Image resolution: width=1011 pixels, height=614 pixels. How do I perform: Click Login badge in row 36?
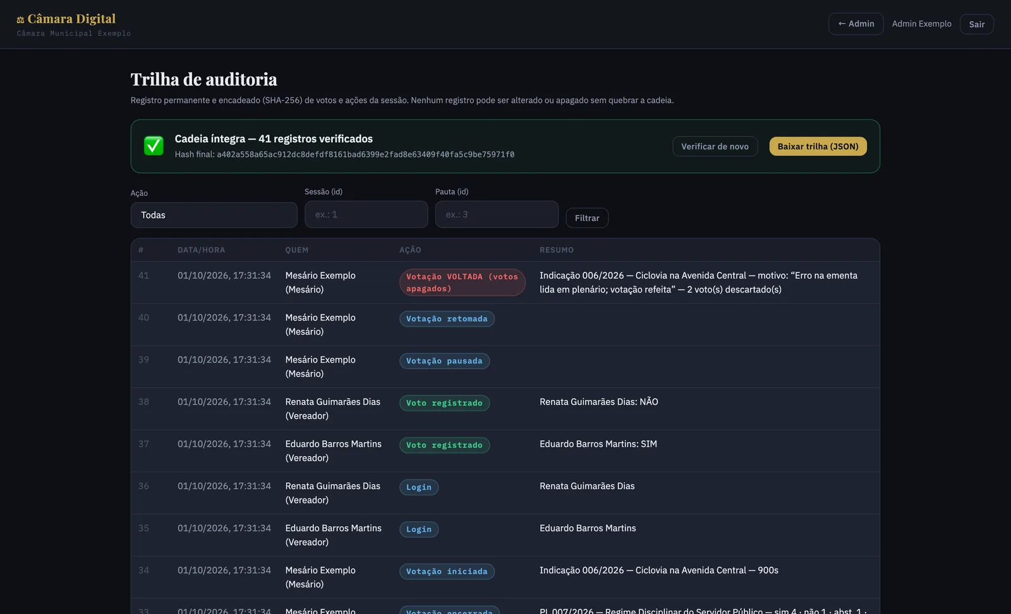[x=419, y=488]
